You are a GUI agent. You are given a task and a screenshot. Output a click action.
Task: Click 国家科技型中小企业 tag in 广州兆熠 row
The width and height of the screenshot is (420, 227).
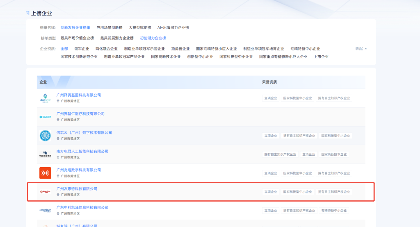[298, 173]
